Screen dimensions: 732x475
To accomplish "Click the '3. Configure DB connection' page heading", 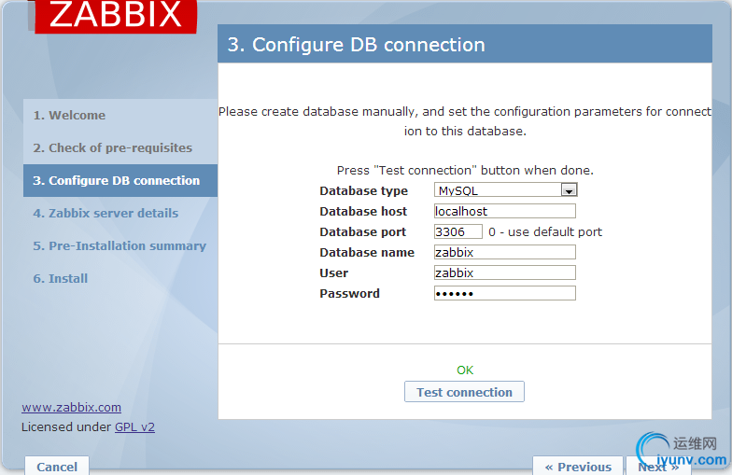I will point(357,45).
